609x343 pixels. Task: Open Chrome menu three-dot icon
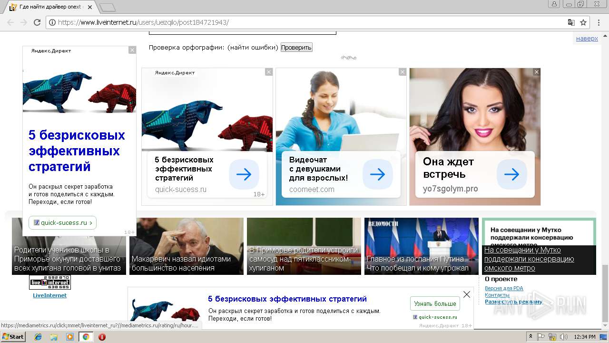point(599,22)
